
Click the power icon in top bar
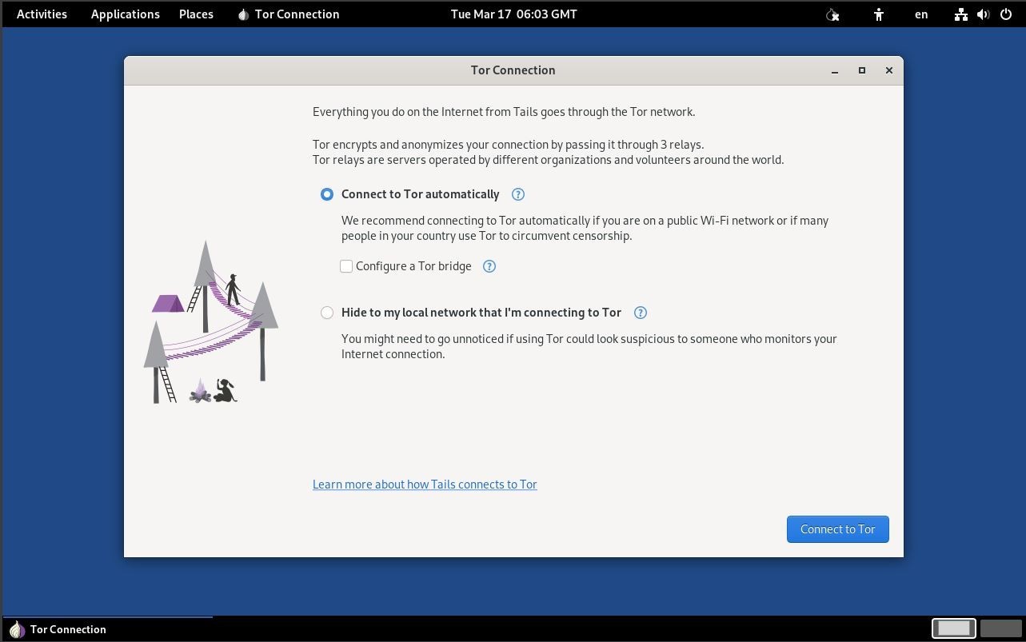click(x=1006, y=14)
